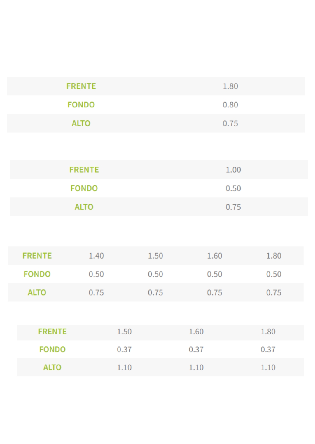This screenshot has width=315, height=444.
Task: Select the 1.10 value under the 1.80 column
Action: click(x=268, y=367)
